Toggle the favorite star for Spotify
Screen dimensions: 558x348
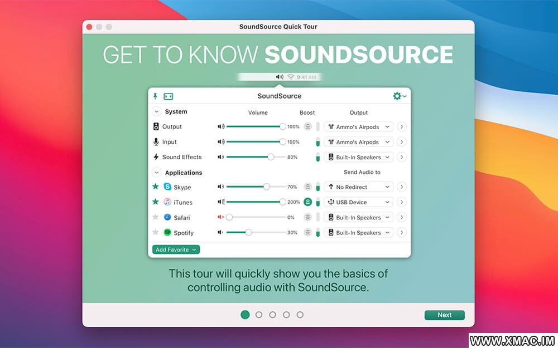(156, 232)
